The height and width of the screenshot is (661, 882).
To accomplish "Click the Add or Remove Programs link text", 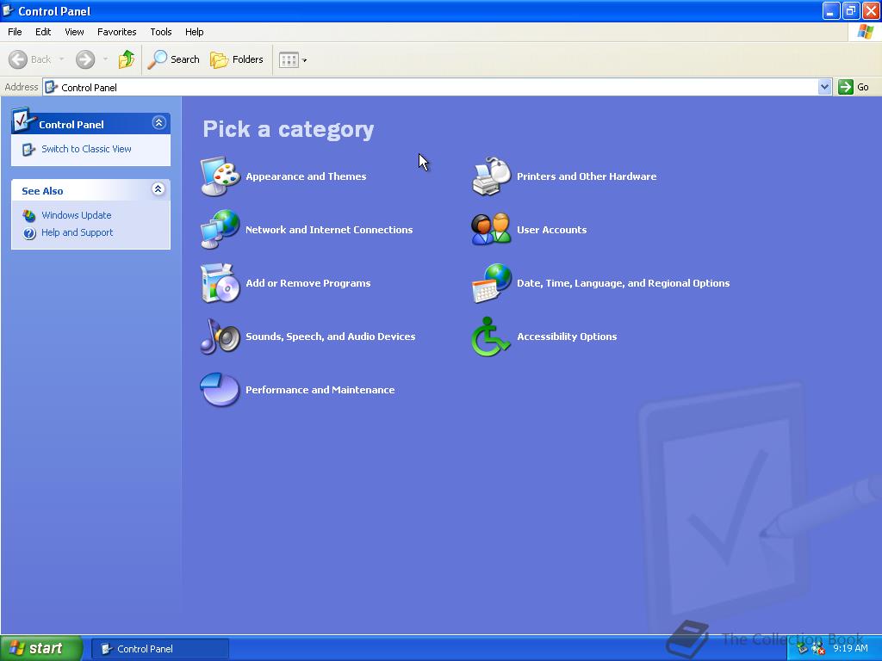I will point(308,283).
